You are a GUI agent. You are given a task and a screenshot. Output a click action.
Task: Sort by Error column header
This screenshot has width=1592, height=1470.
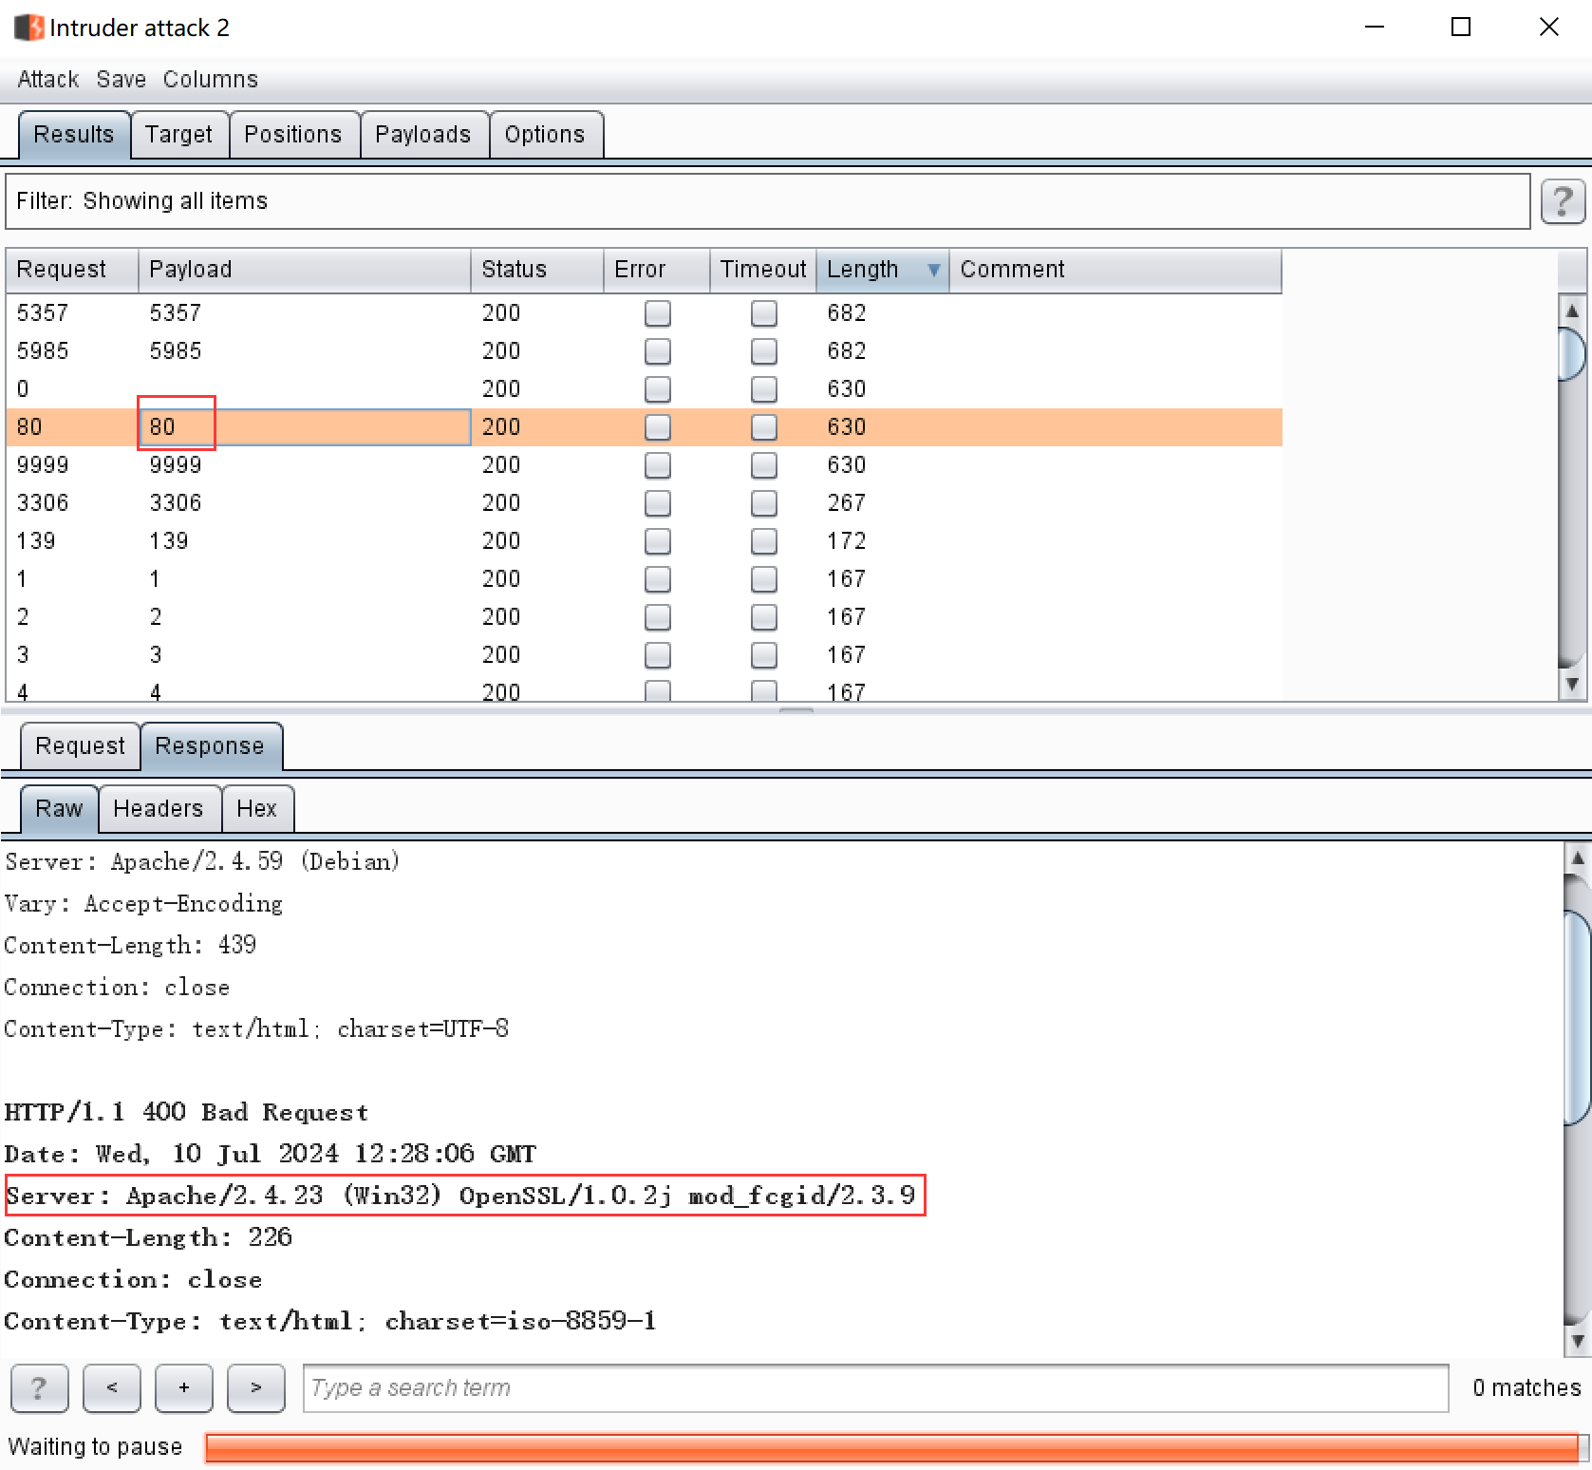657,270
